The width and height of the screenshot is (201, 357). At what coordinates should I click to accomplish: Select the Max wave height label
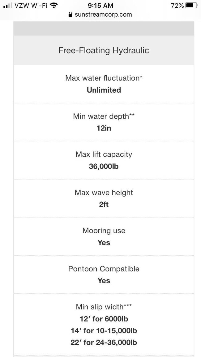pos(104,192)
